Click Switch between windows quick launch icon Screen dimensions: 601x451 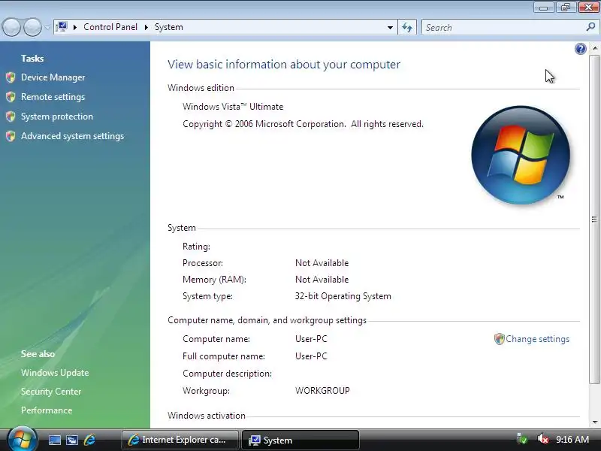click(72, 440)
